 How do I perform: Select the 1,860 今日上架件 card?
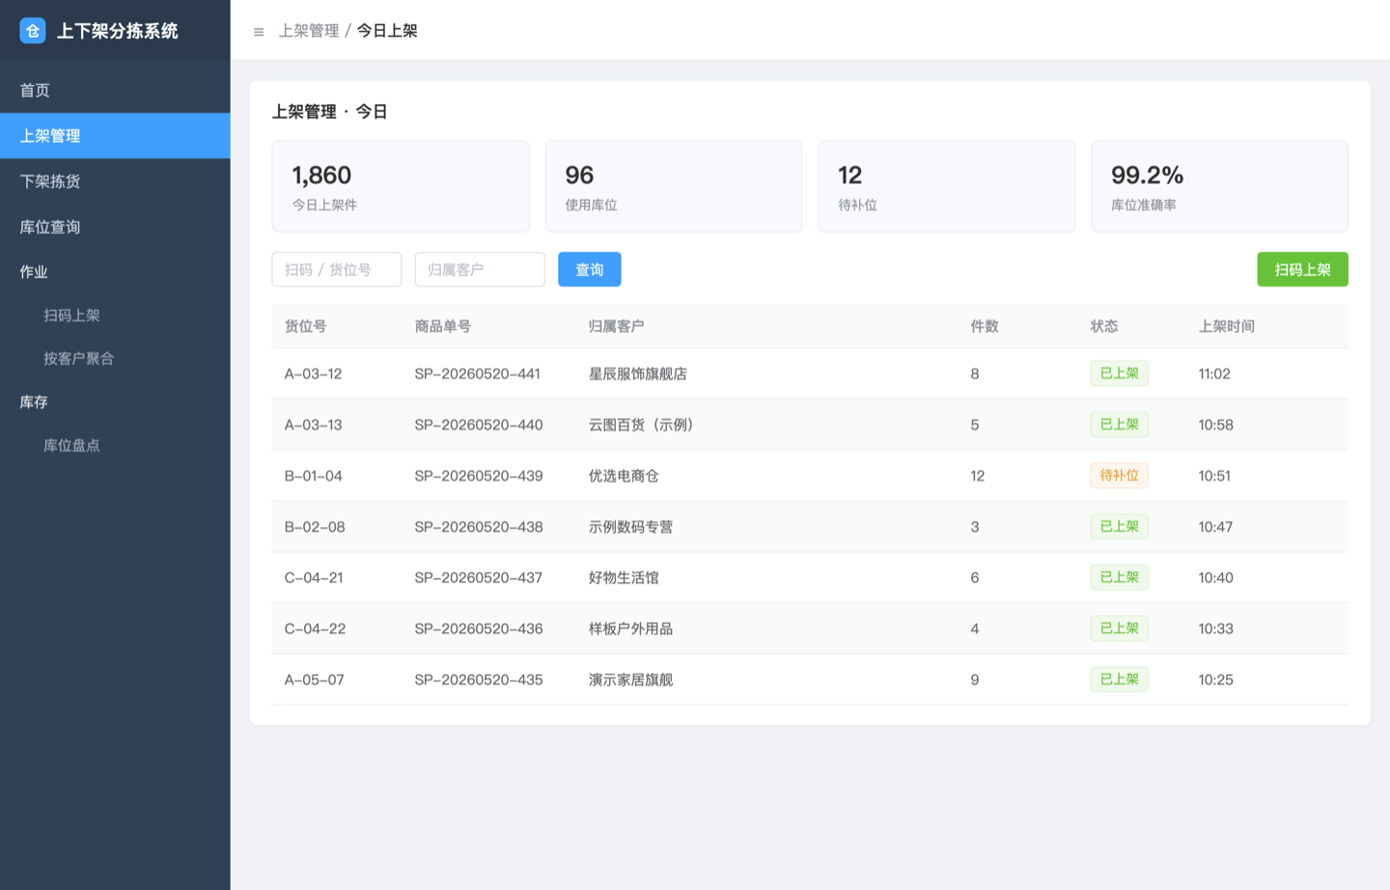coord(401,186)
